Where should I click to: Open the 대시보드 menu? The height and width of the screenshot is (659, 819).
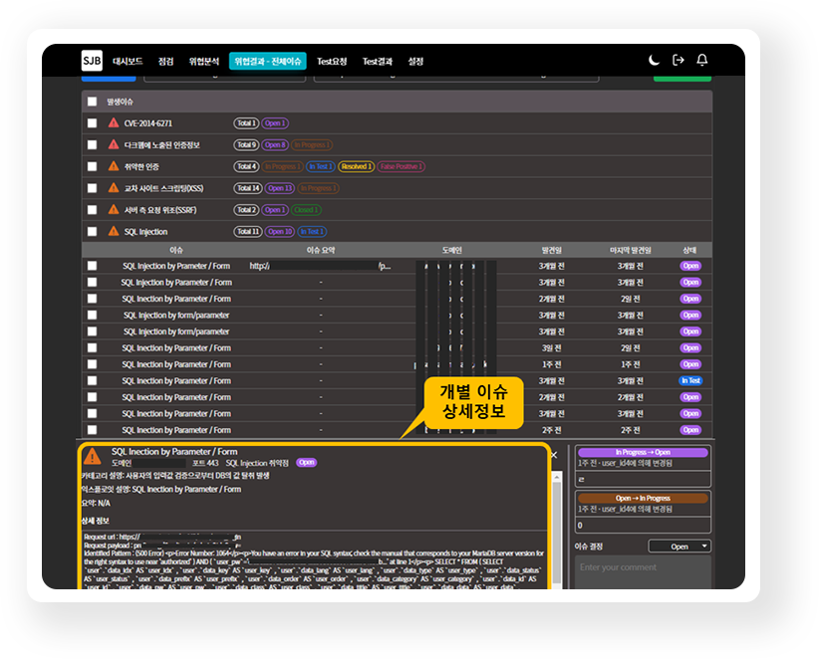(129, 62)
